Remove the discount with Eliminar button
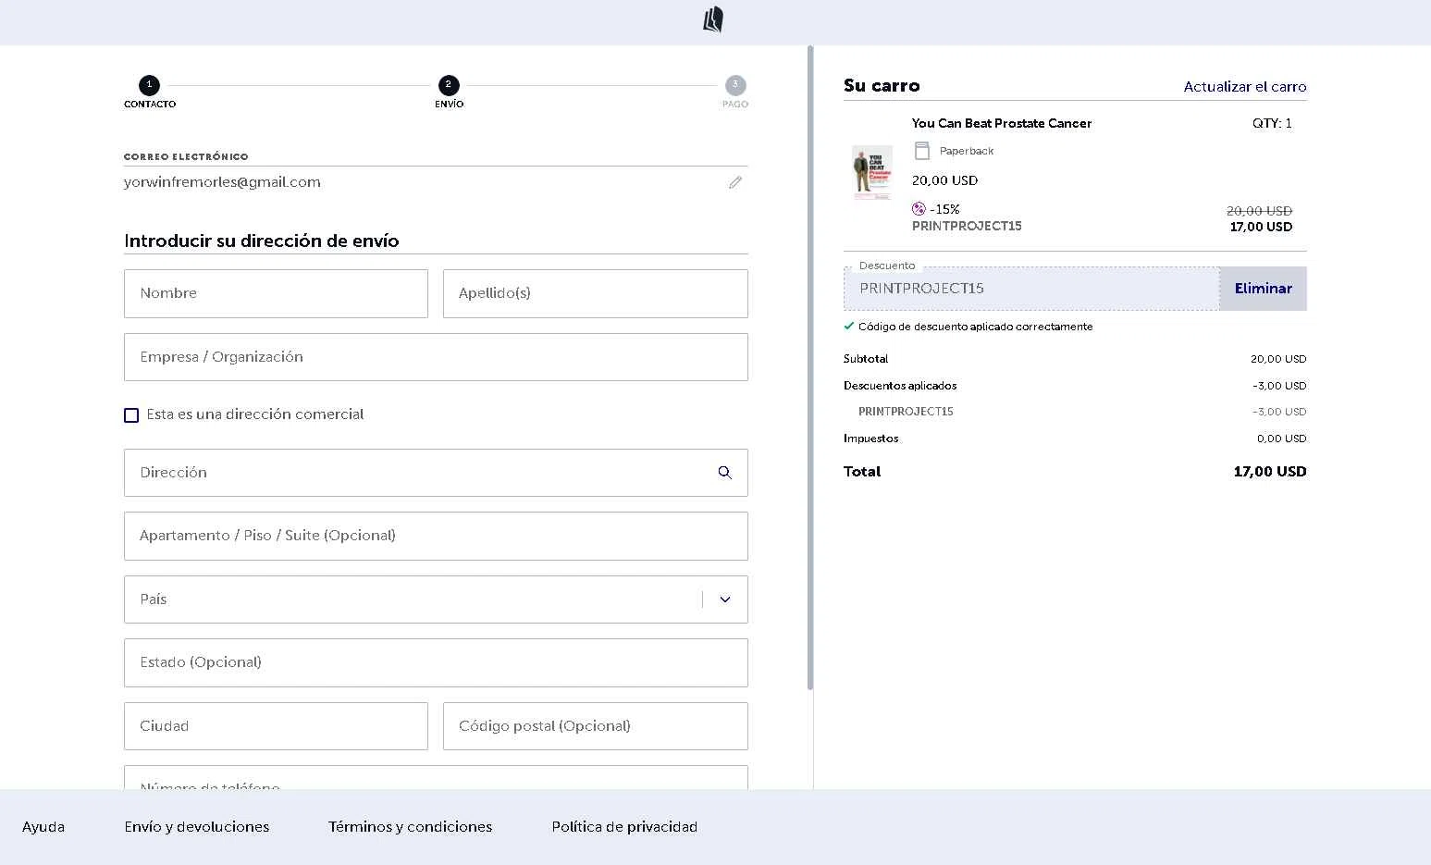1431x865 pixels. click(1263, 289)
